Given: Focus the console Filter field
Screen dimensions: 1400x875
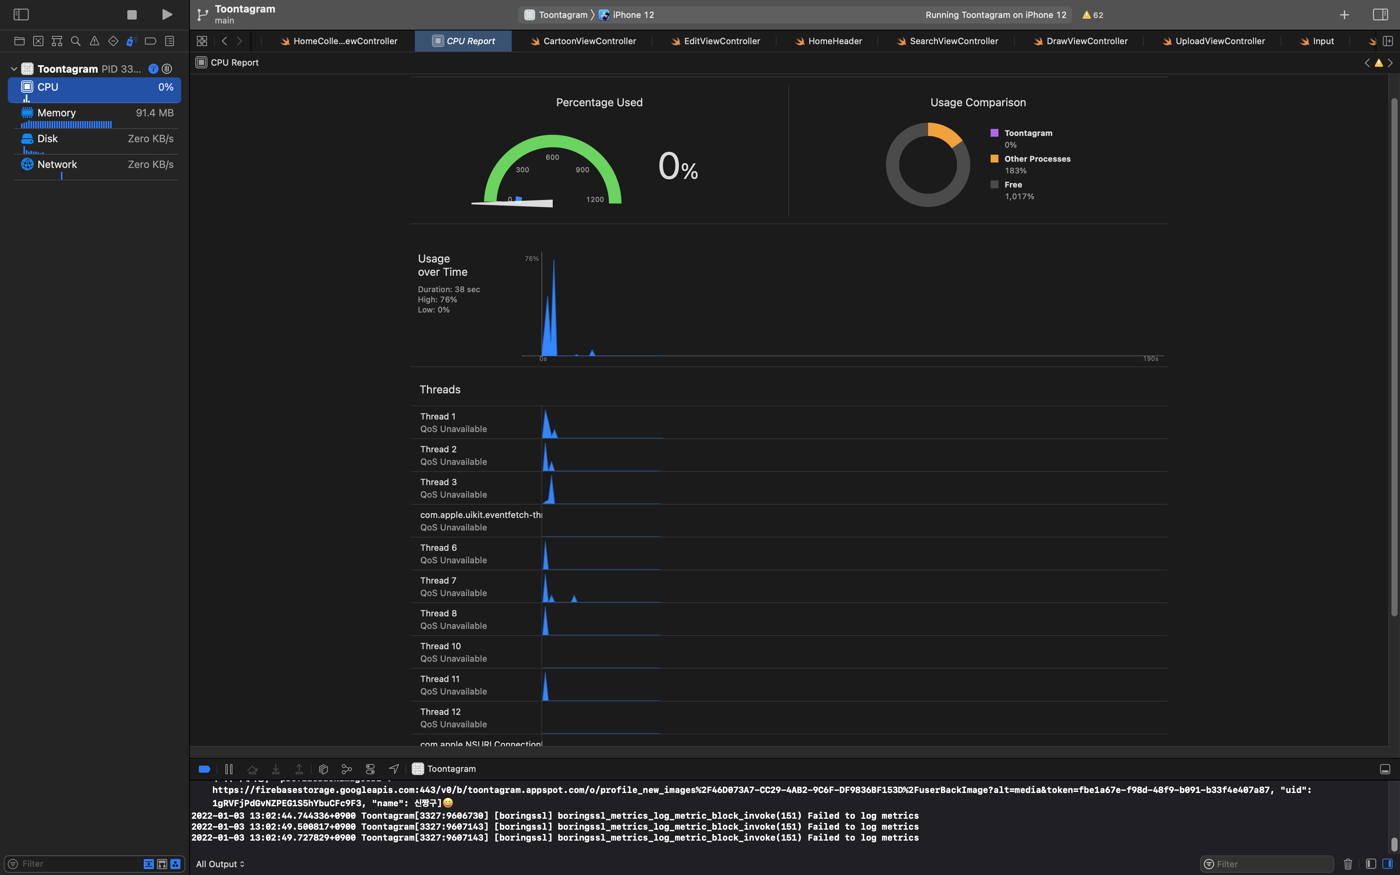Looking at the screenshot, I should pyautogui.click(x=1267, y=864).
